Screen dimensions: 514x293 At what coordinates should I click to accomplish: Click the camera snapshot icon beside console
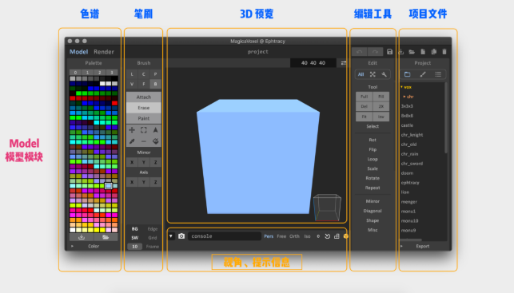[x=181, y=236]
